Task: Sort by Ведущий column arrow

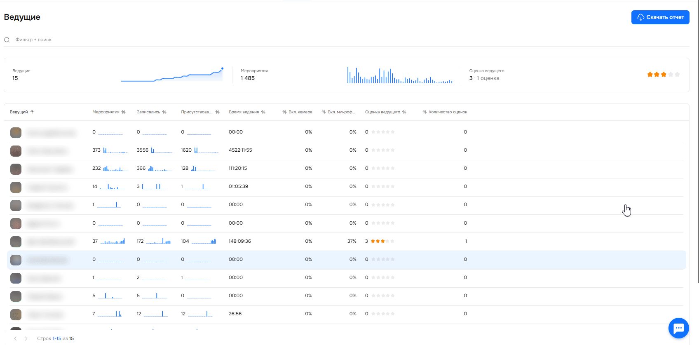Action: point(32,112)
